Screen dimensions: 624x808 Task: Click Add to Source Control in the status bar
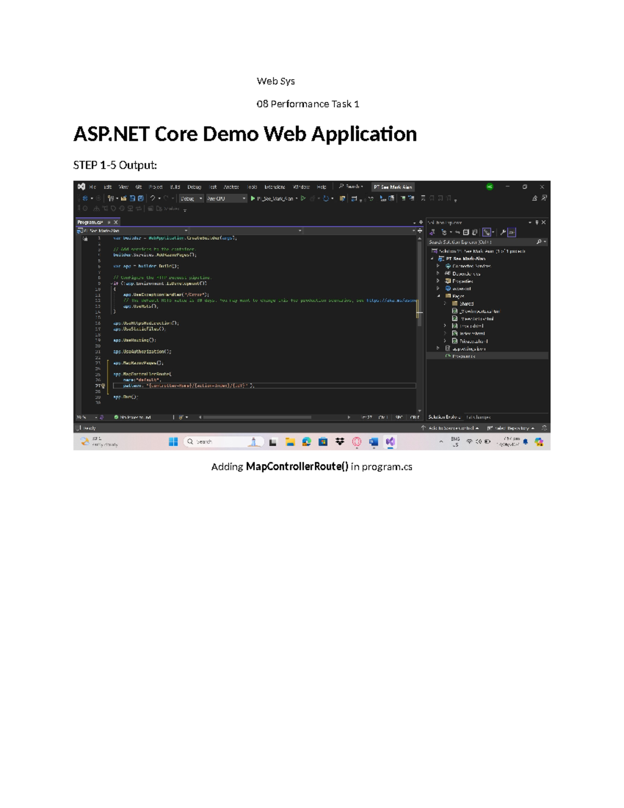coord(452,427)
